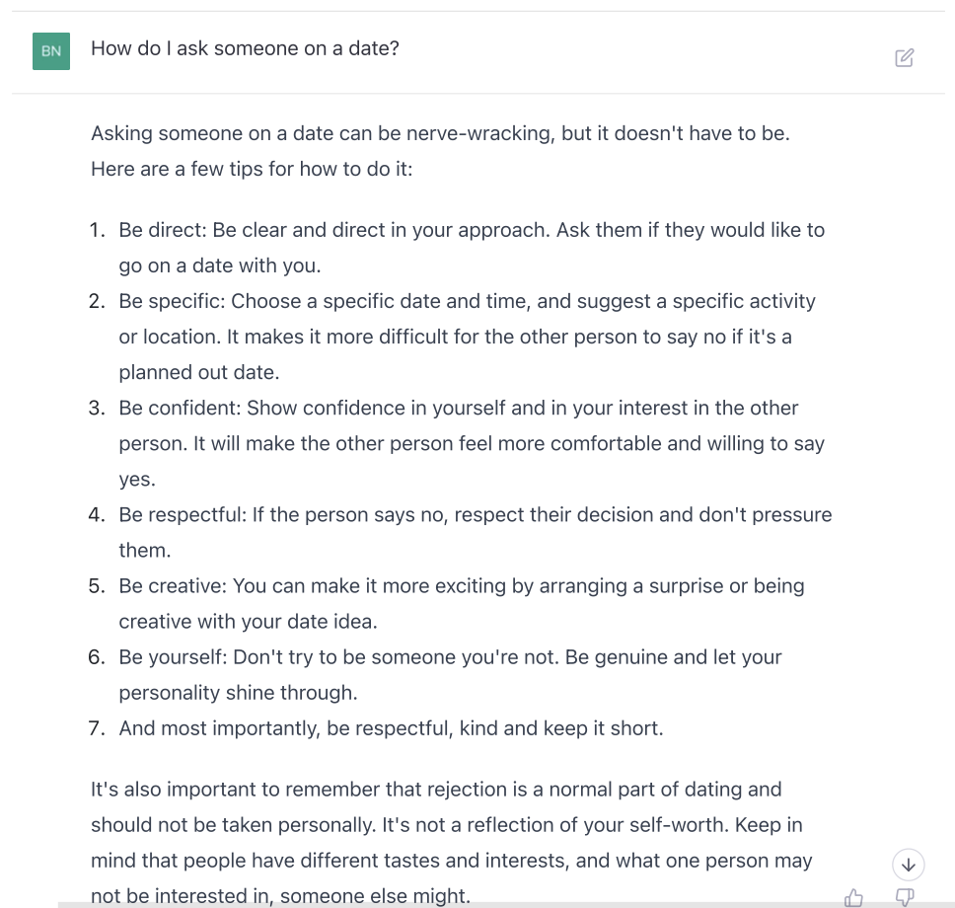955x908 pixels.
Task: Click the user question about asking a date
Action: 245,48
